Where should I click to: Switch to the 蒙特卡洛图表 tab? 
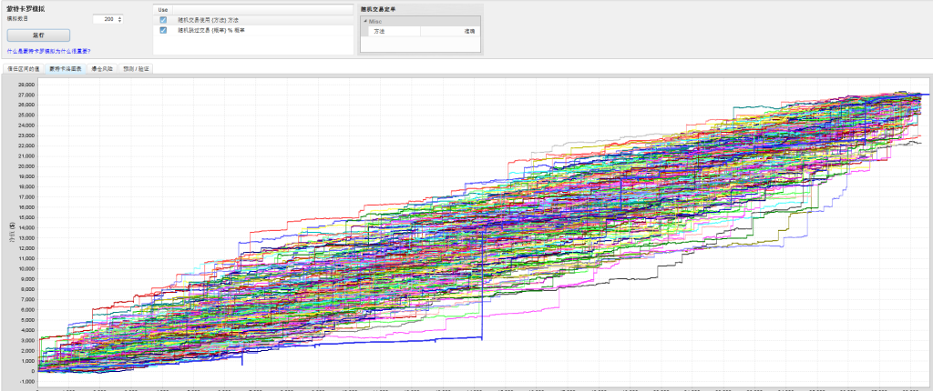pos(65,68)
